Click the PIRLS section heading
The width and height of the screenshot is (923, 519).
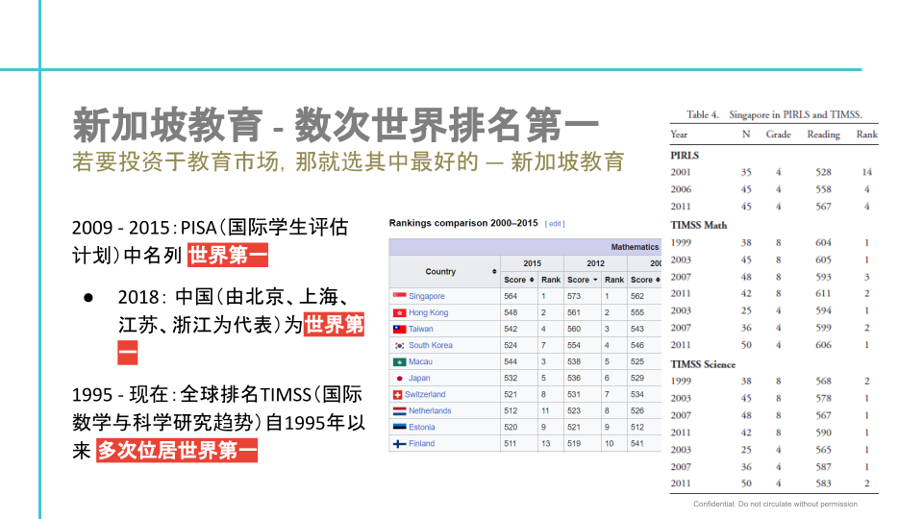[685, 156]
